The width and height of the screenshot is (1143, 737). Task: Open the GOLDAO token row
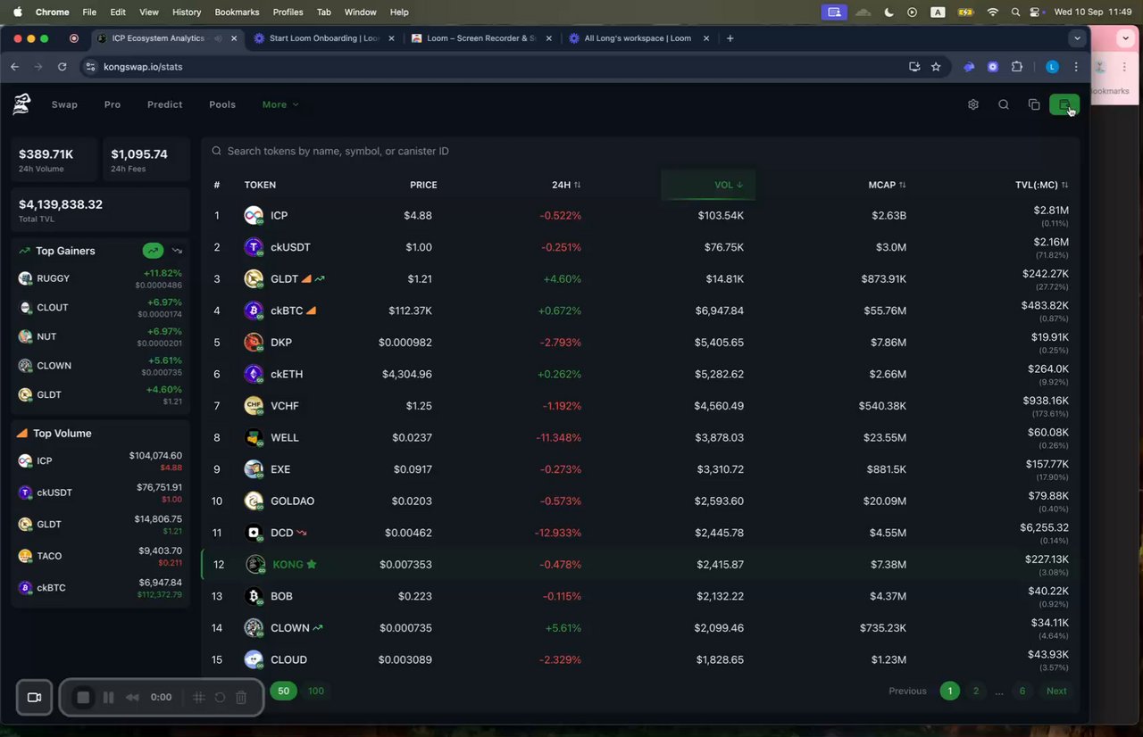tap(640, 501)
